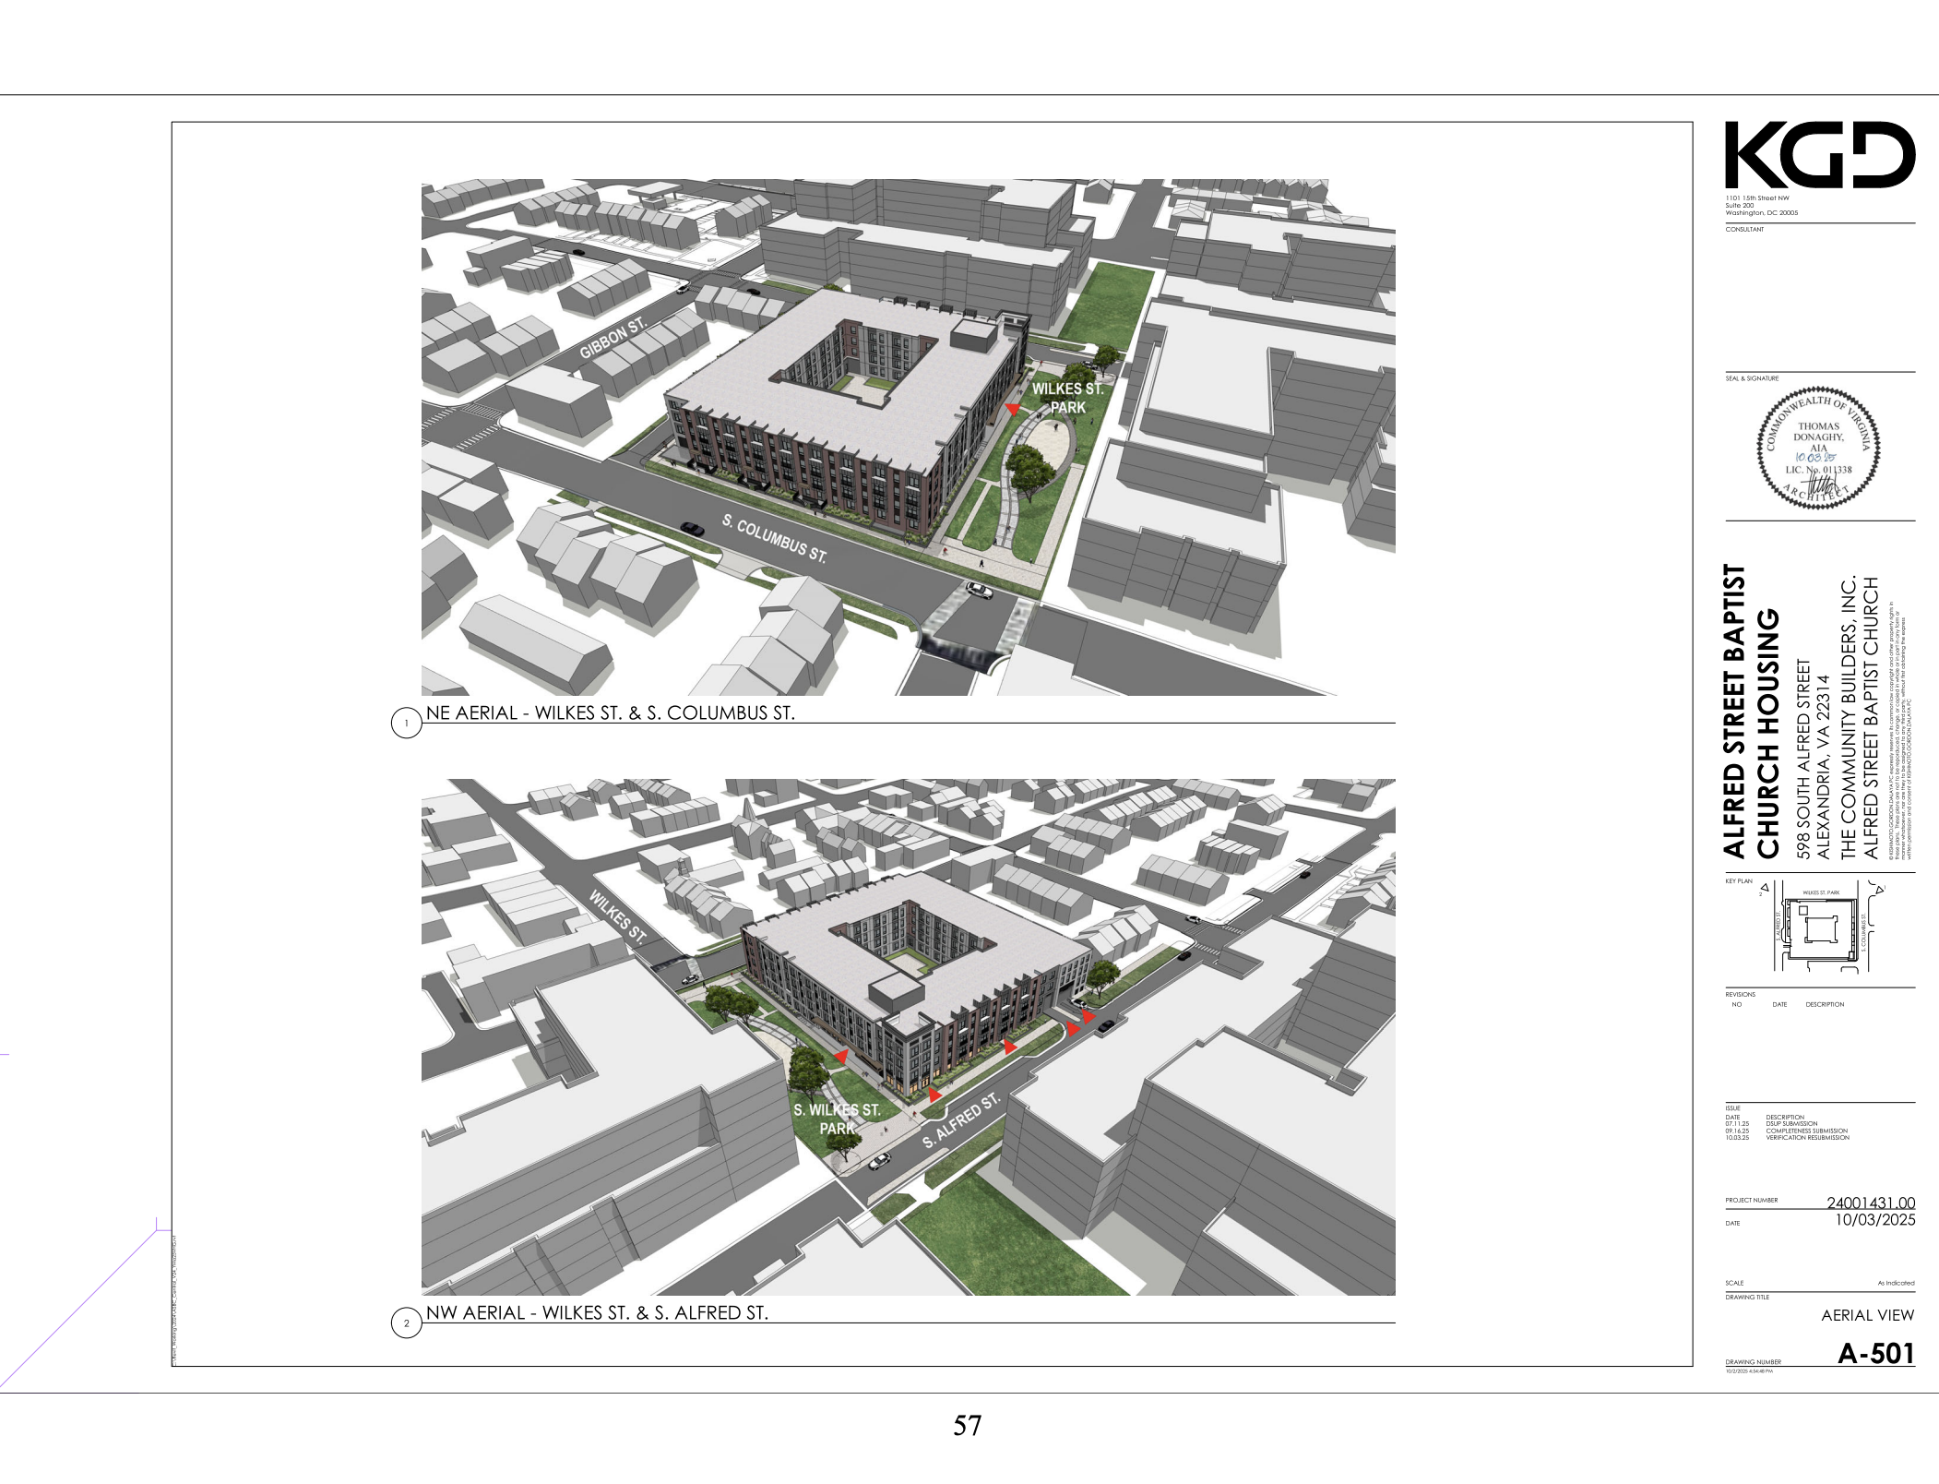Click the S. Columbus St. street label
Screen dimensions: 1939x1484
pos(774,538)
